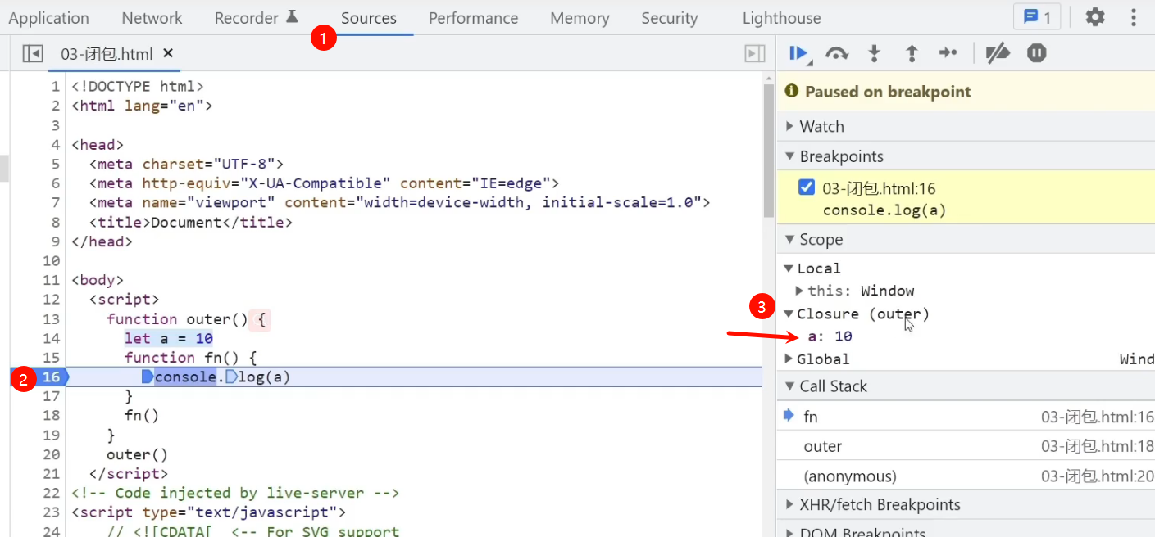Viewport: 1155px width, 537px height.
Task: Step into next function call
Action: coord(875,54)
